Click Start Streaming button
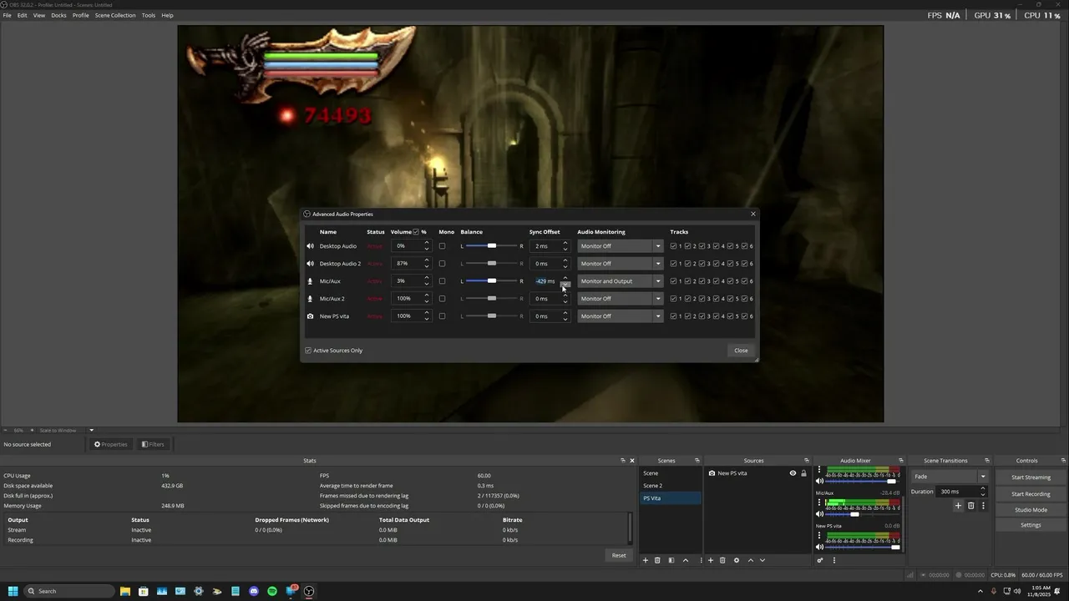 click(1031, 477)
